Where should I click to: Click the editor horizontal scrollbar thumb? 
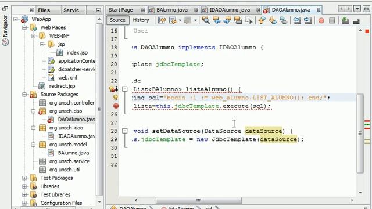tap(199, 200)
